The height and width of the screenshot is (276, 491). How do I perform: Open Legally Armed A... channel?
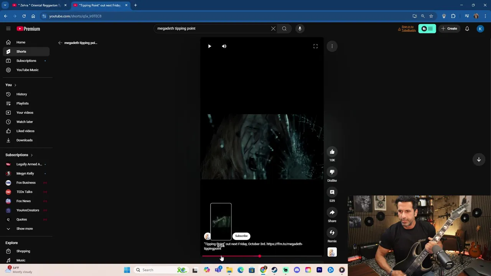(x=26, y=164)
